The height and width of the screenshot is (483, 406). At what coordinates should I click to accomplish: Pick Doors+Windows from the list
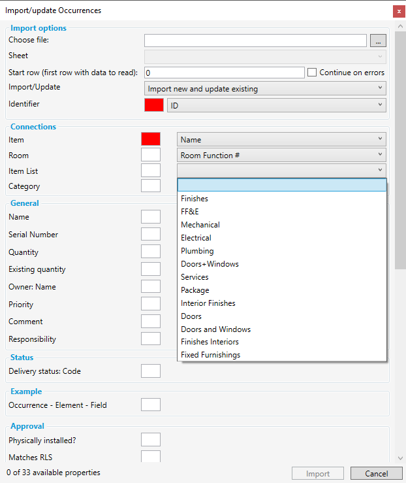coord(210,264)
